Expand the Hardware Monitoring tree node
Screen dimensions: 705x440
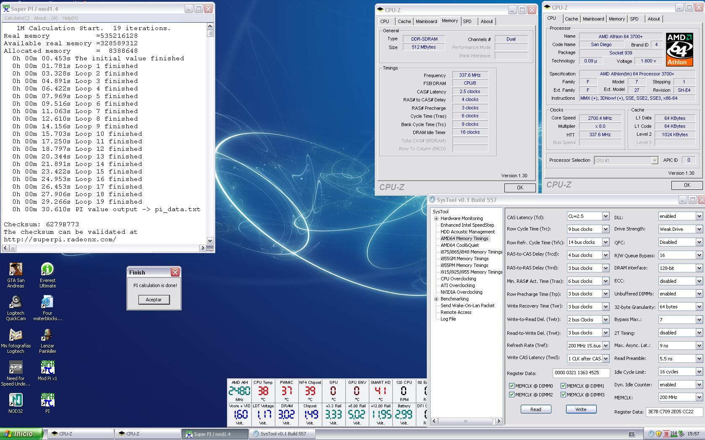(436, 218)
